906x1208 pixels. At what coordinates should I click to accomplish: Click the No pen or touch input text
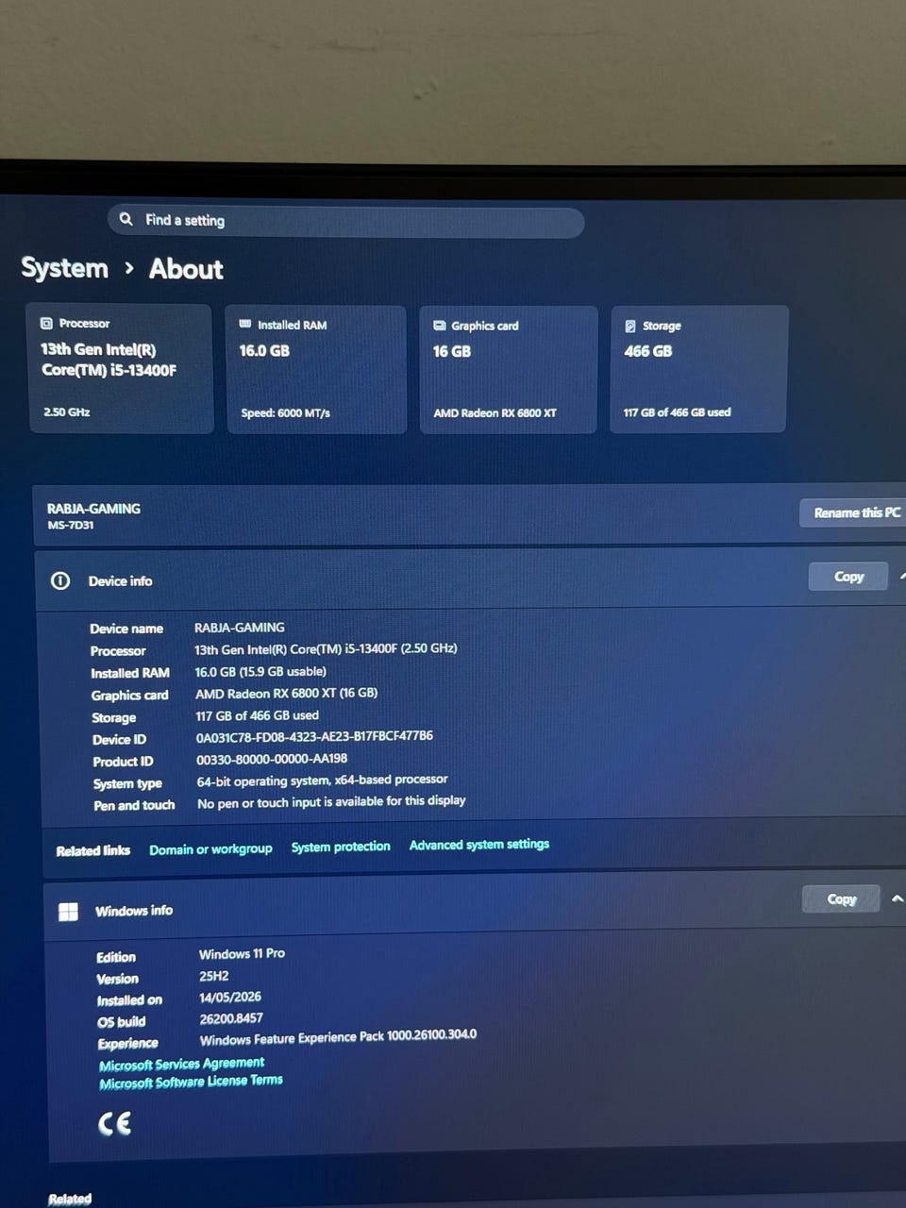point(331,801)
